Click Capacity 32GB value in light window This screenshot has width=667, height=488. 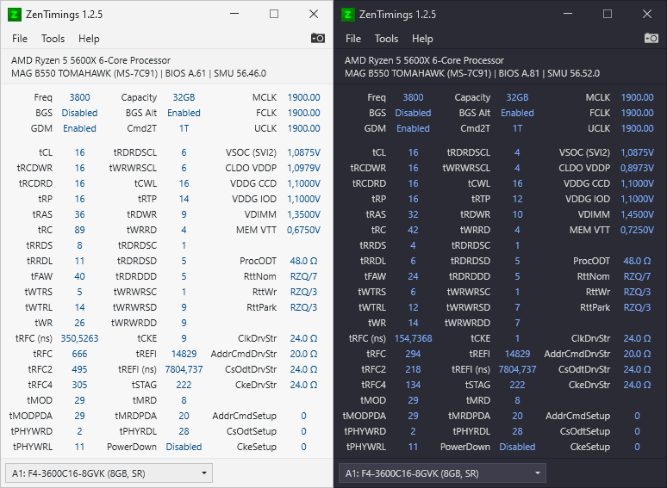coord(184,97)
